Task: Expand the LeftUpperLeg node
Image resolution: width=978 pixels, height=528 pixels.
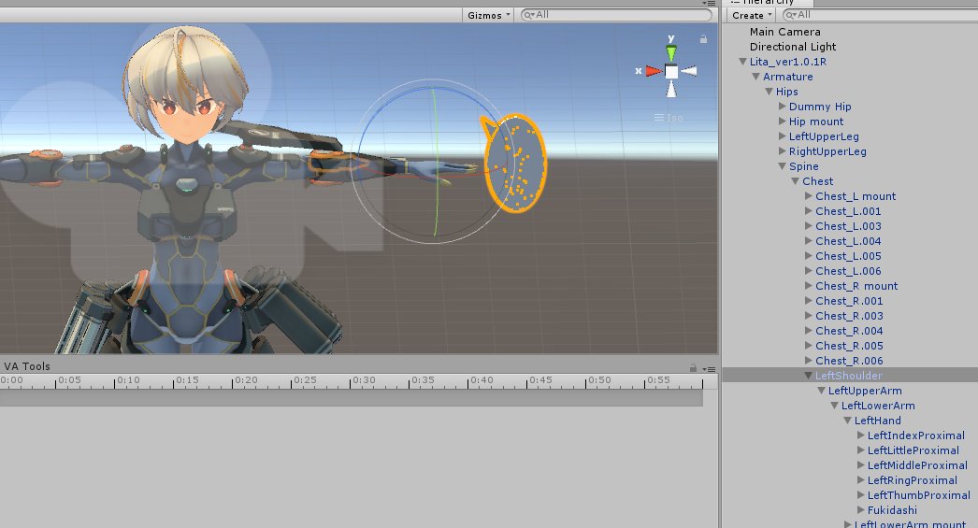Action: [783, 136]
